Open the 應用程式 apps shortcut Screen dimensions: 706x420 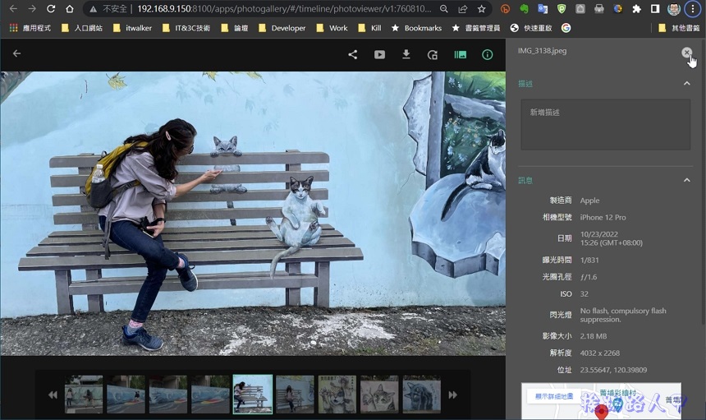[x=30, y=28]
